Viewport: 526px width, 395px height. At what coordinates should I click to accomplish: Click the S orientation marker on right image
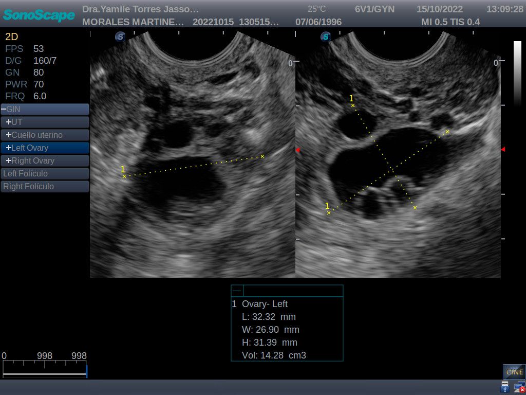click(325, 37)
